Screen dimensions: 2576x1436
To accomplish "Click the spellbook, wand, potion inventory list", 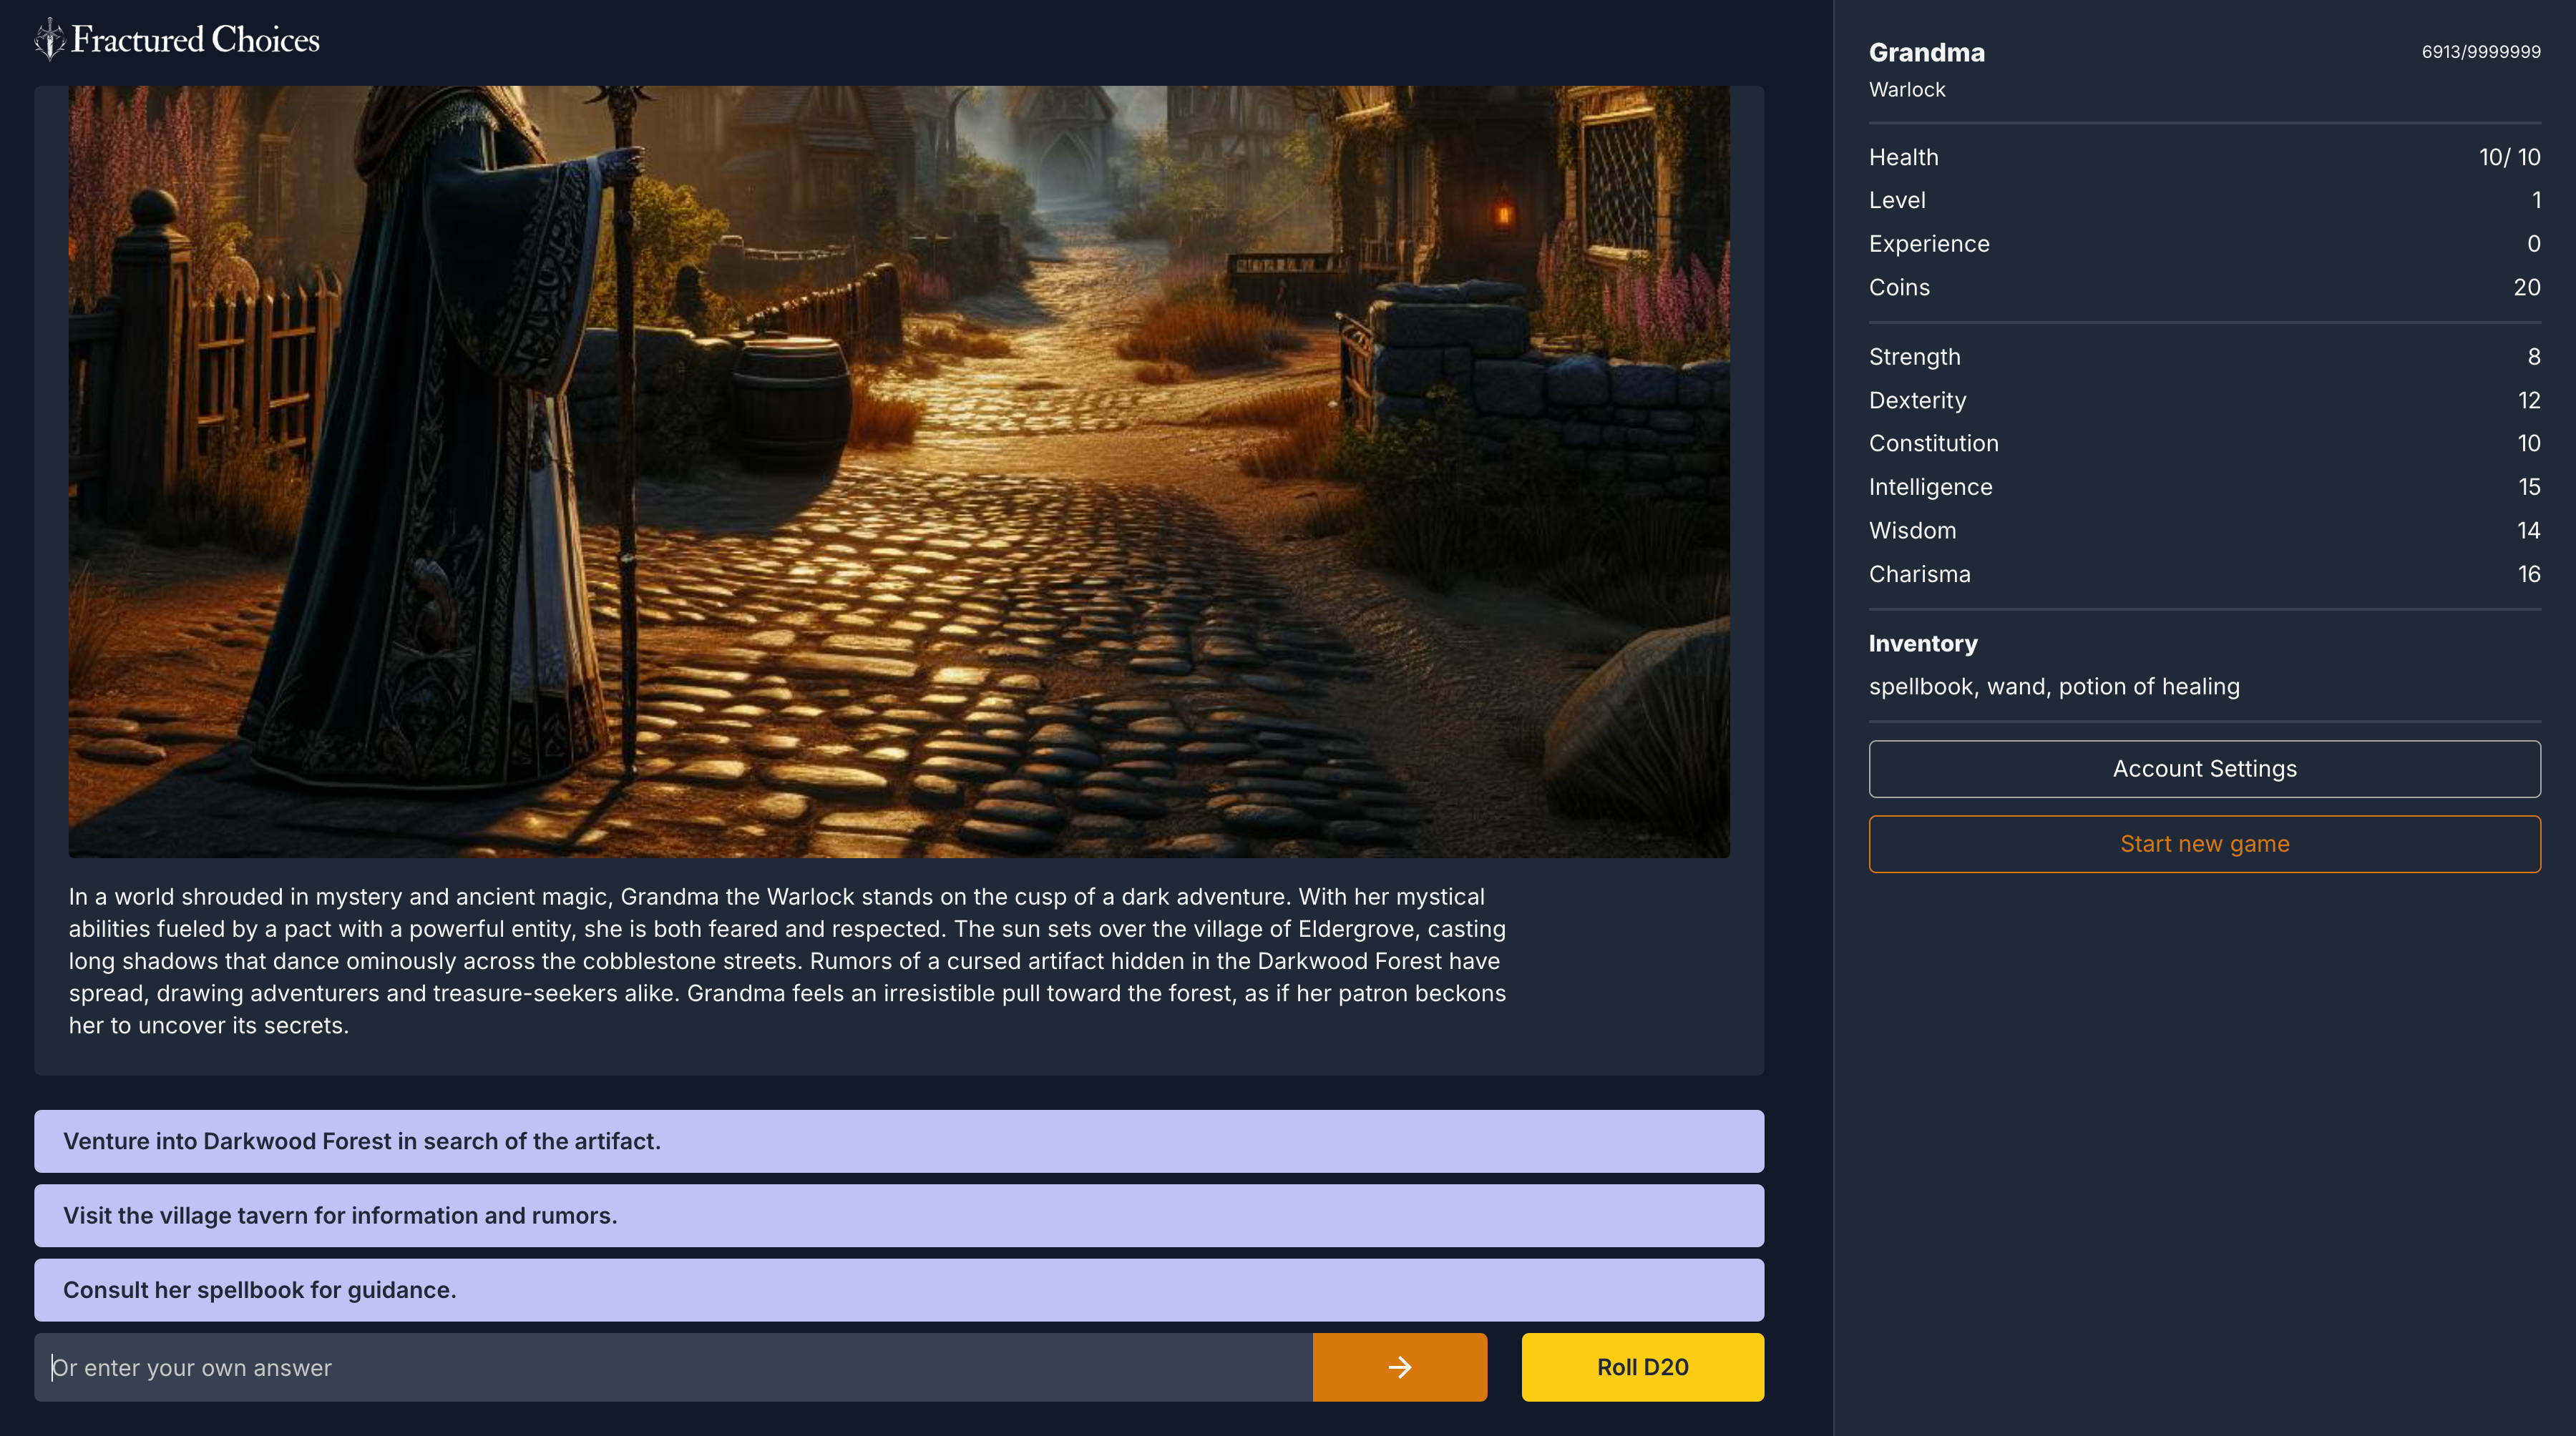I will [2053, 687].
